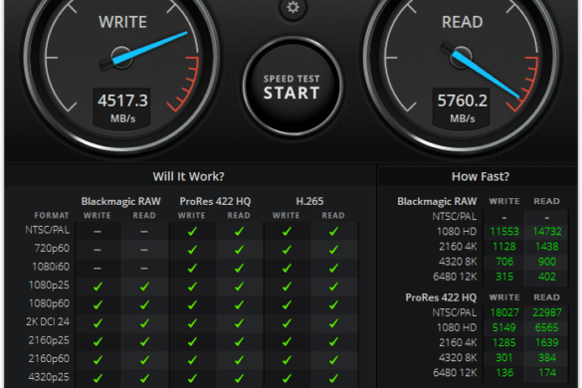Click the Will It Work? heading
This screenshot has height=388, width=582.
[189, 176]
